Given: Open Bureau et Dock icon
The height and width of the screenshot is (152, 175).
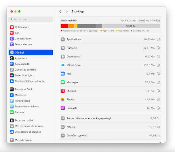Looking at the screenshot, I should click(12, 89).
